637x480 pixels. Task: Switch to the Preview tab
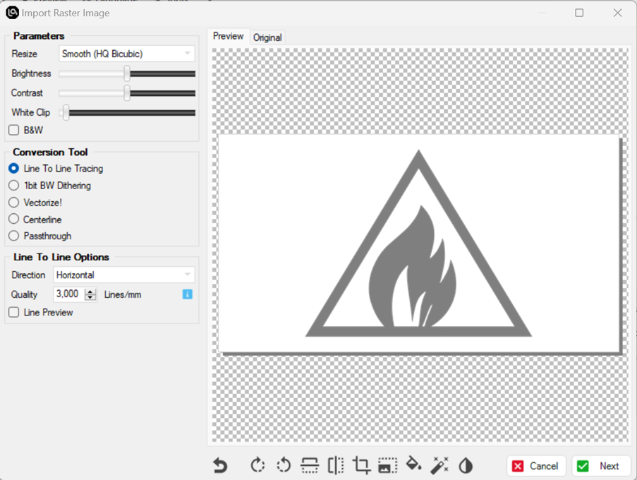click(228, 35)
